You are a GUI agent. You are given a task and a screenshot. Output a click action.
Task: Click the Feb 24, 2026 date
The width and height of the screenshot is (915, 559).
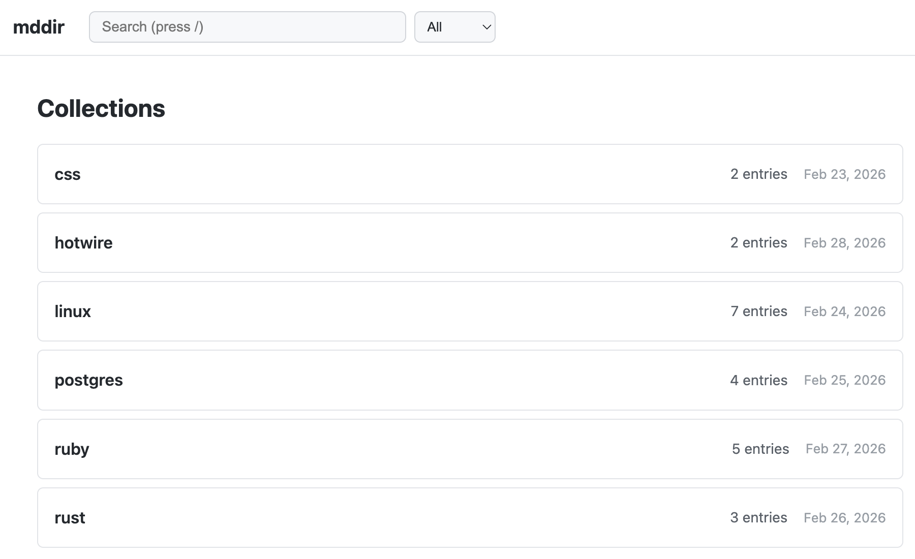pos(844,312)
